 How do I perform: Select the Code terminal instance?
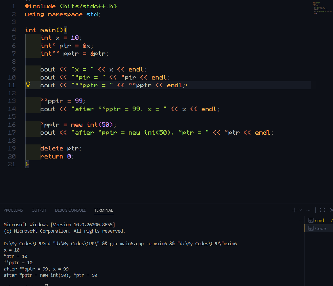pos(319,228)
